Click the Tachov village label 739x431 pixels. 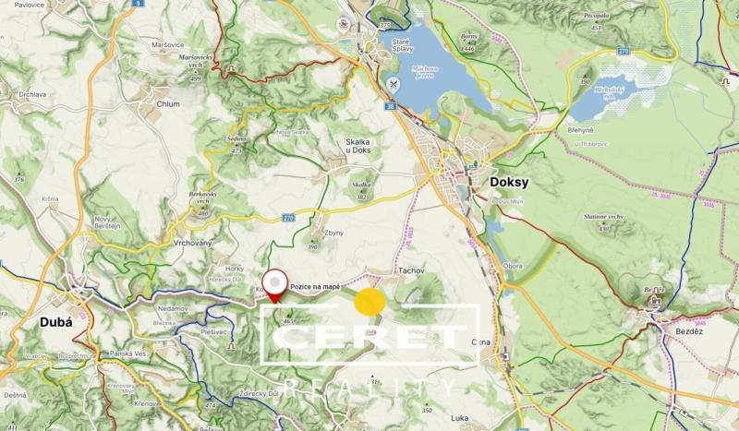pyautogui.click(x=411, y=270)
